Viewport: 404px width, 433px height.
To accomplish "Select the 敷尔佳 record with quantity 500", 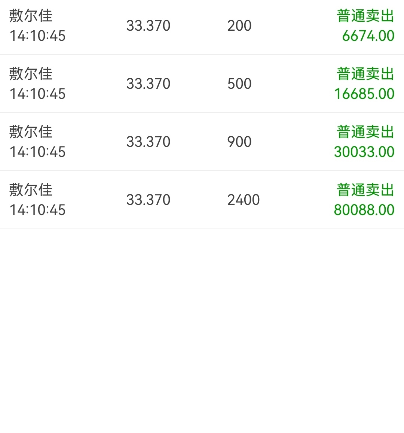I will (x=202, y=84).
